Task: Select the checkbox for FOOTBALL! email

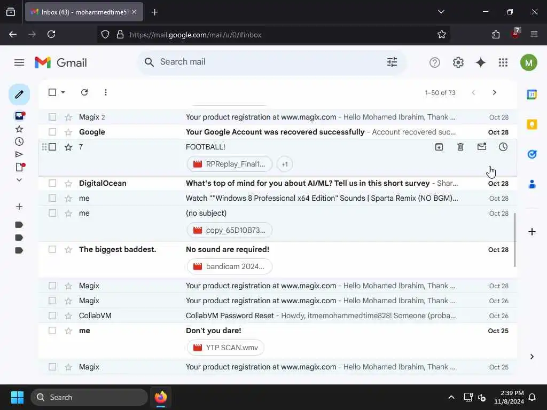Action: (x=52, y=147)
